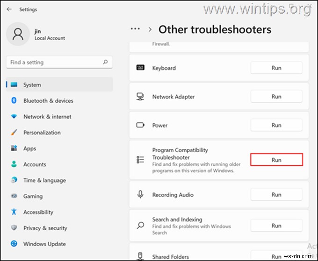318x261 pixels.
Task: Click the Shared Folders label
Action: (170, 256)
